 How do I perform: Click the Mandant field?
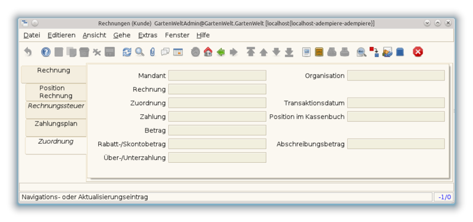coord(217,76)
